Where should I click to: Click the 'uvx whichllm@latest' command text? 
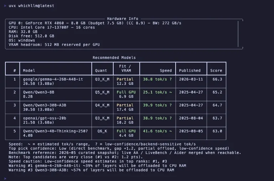(31, 6)
